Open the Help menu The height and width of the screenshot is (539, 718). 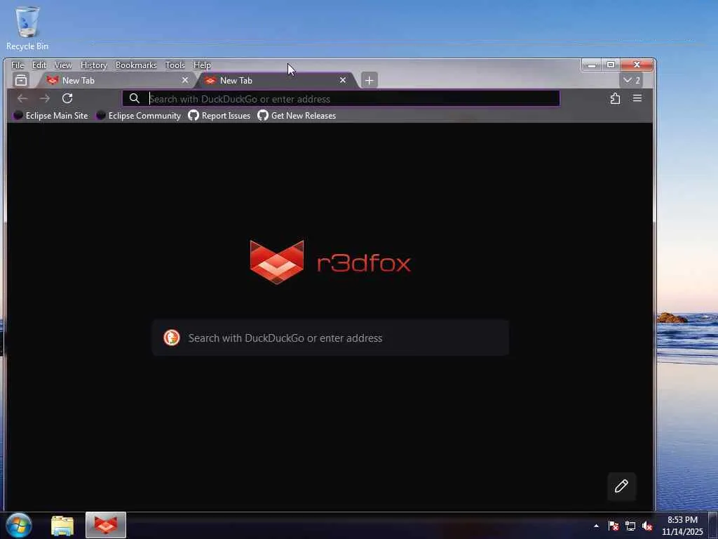pos(202,65)
